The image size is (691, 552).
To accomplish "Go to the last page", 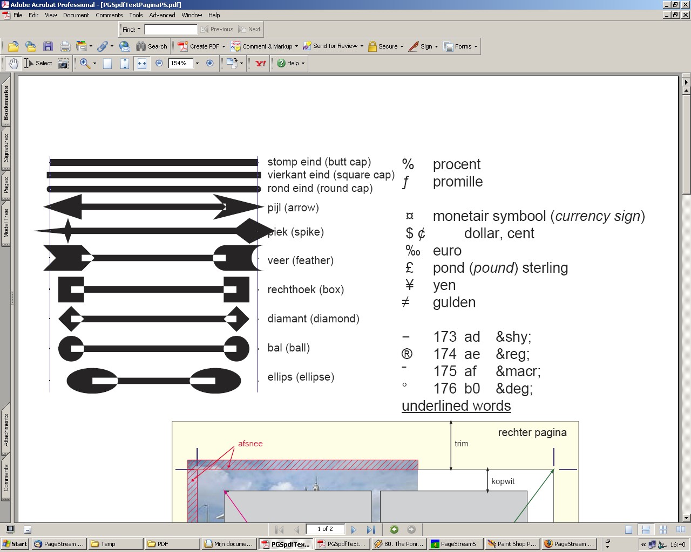I will (371, 529).
